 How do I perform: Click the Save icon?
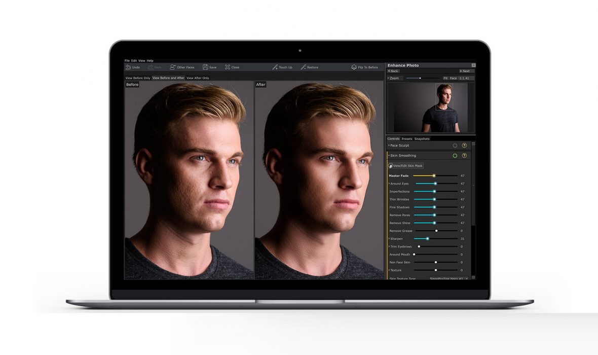pyautogui.click(x=205, y=66)
